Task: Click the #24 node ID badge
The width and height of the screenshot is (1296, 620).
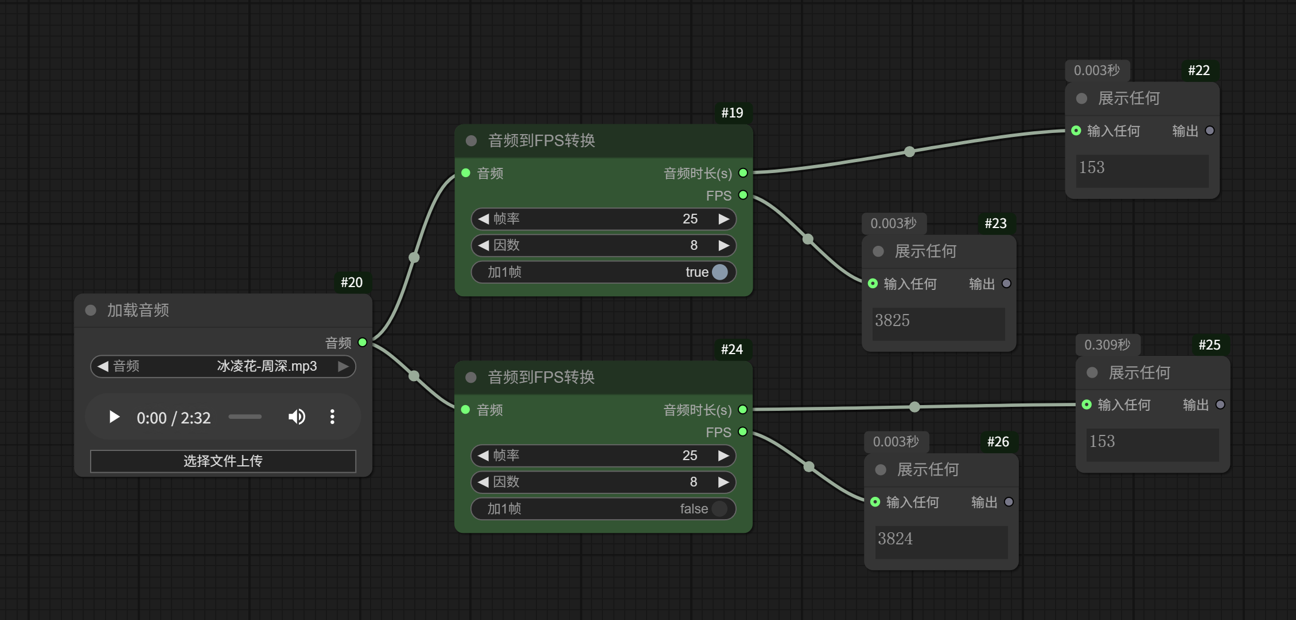Action: click(732, 350)
